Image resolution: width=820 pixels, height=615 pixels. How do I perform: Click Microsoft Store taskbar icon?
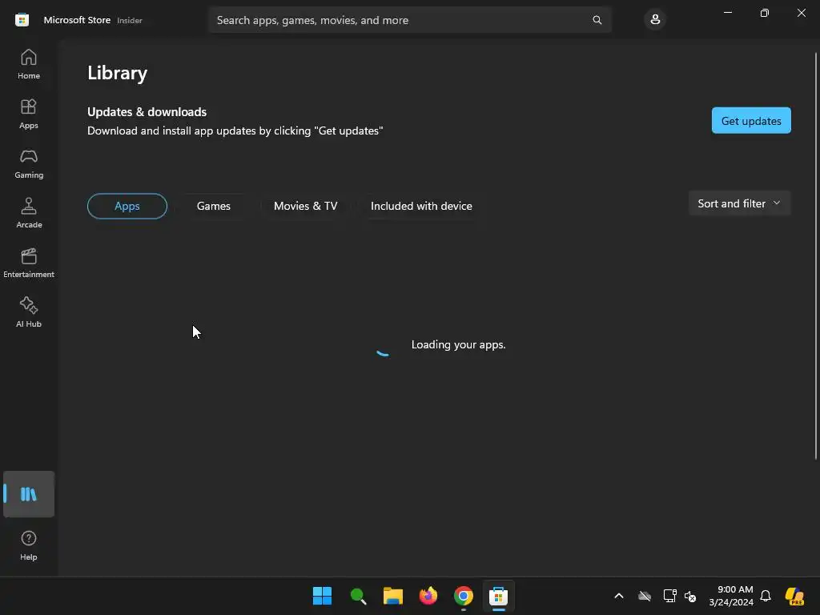coord(498,596)
